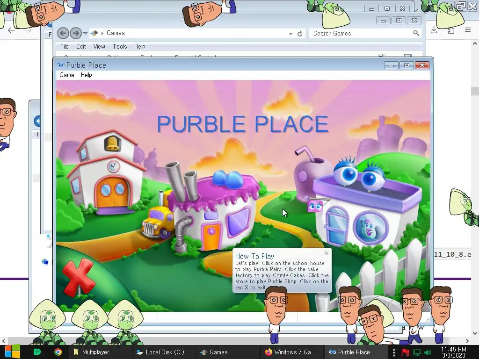This screenshot has width=479, height=359.
Task: Expand recent pages dropdown in Games window
Action: coord(85,33)
